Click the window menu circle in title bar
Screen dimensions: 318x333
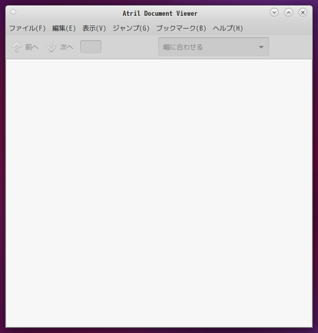(13, 12)
